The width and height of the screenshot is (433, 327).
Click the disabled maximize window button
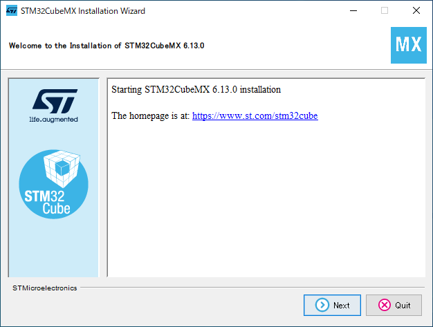[x=385, y=11]
